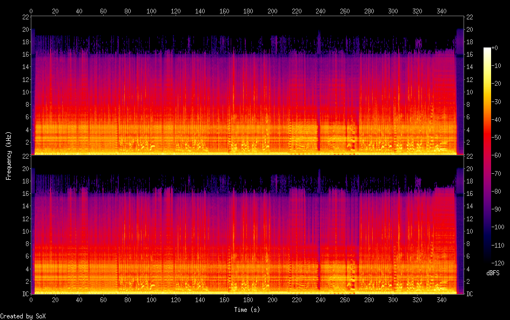Click "340" on the bottom time axis
The width and height of the screenshot is (510, 320).
coord(441,300)
